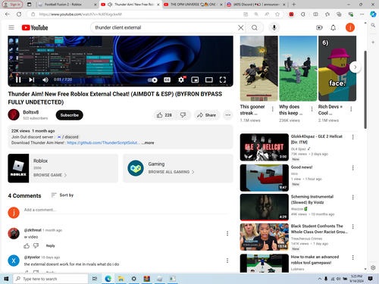Open the Windows Start menu
Viewport: 379px width, 284px height.
[x=6, y=279]
